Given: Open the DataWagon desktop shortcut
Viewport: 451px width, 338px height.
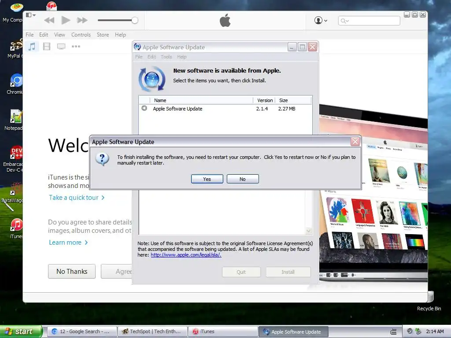Looking at the screenshot, I should pyautogui.click(x=13, y=193).
